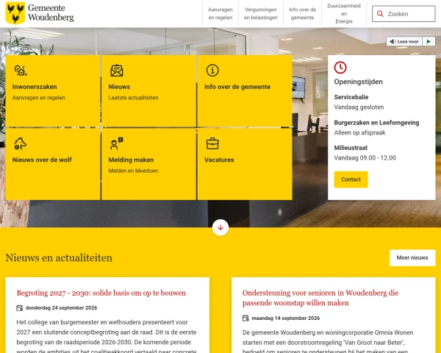
Task: Open Duurzaamheid en Energie menu
Action: click(344, 13)
